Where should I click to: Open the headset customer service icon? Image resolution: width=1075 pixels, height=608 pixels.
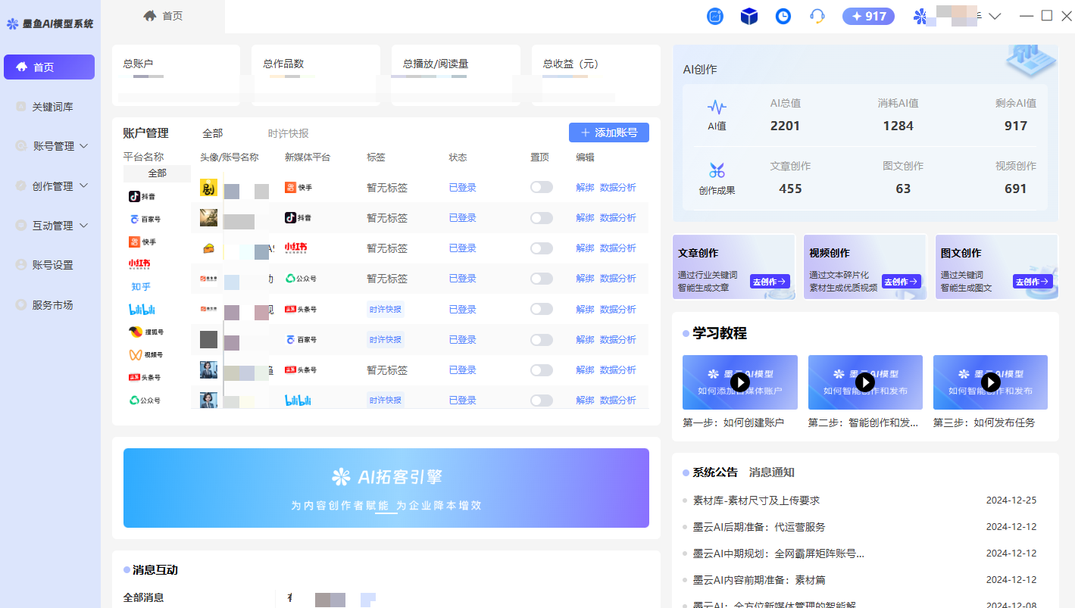(817, 16)
